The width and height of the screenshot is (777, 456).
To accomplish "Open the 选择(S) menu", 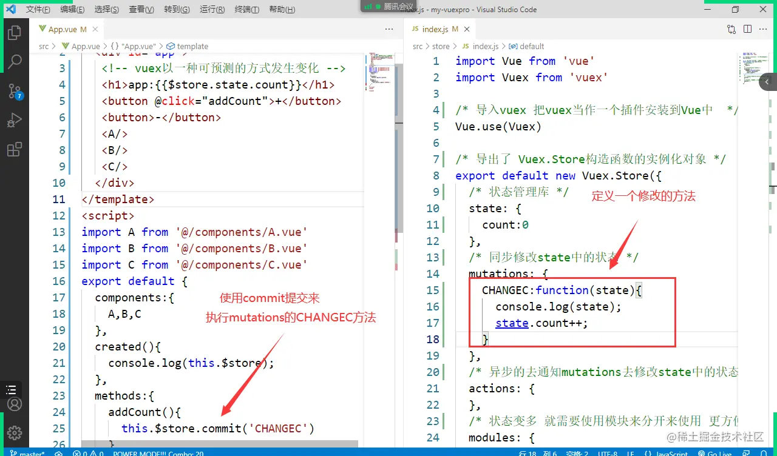I will (x=107, y=10).
